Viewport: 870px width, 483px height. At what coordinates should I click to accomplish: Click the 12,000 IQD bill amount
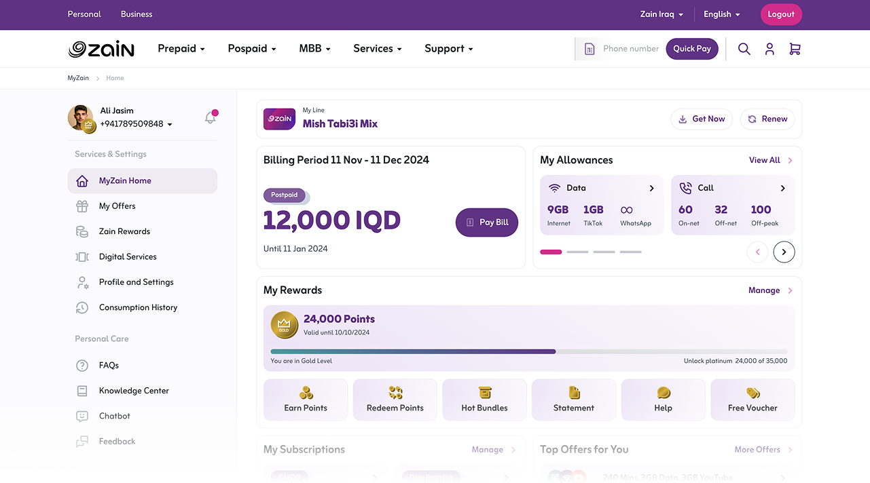click(x=332, y=220)
